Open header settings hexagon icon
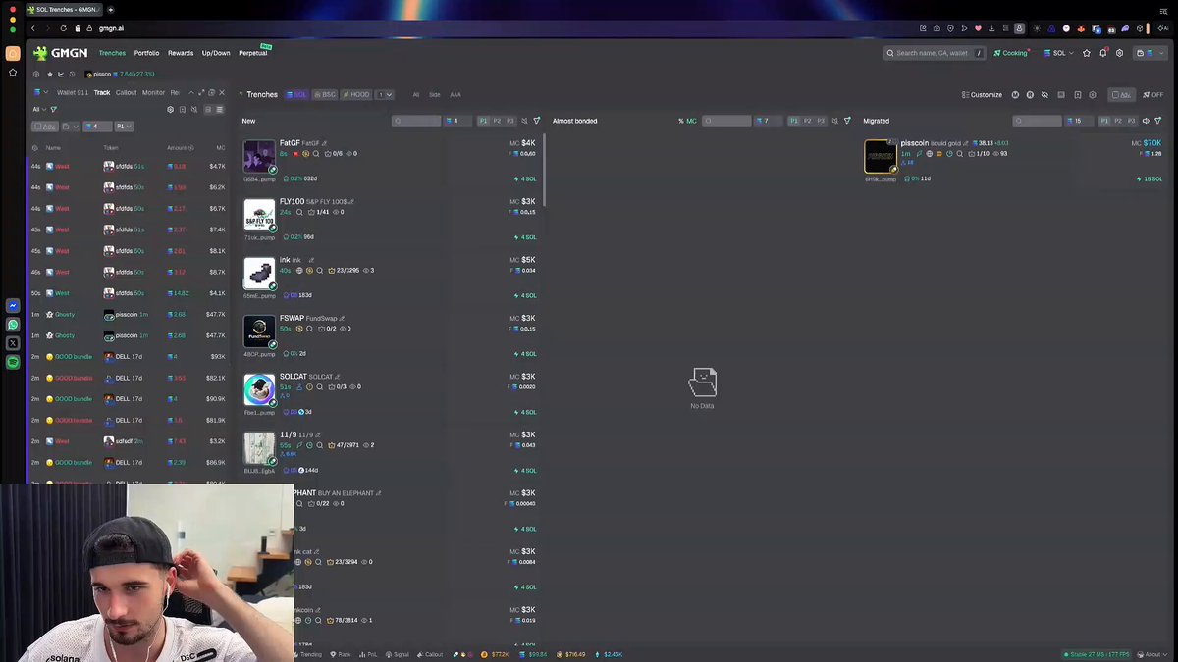The image size is (1178, 662). point(1120,53)
